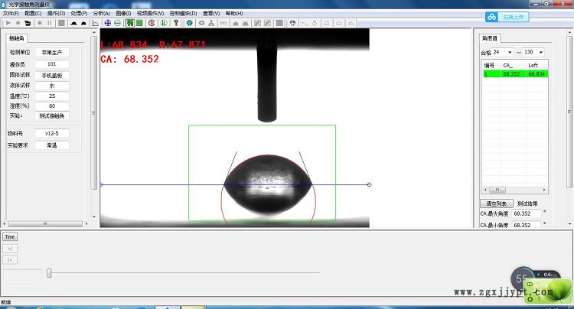The height and width of the screenshot is (309, 574).
Task: Switch to the 角度值 tab on right
Action: 489,37
